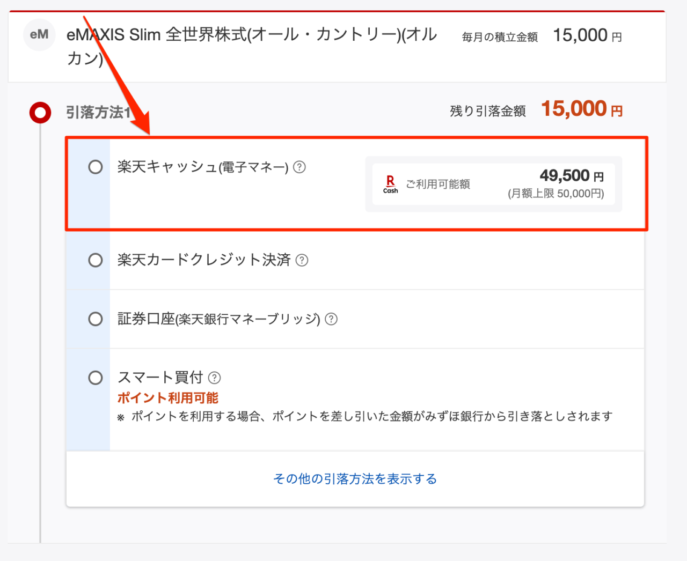Show help for 証券口座 マネーブリッジ
The width and height of the screenshot is (687, 561).
click(x=332, y=320)
